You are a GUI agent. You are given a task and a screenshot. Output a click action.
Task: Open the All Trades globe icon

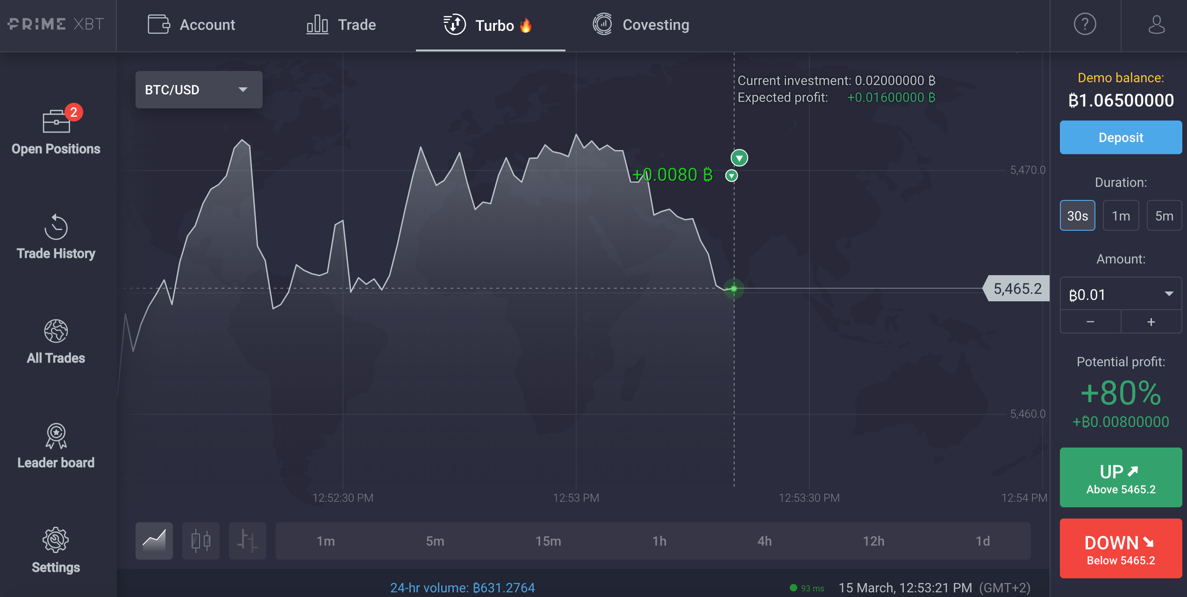tap(56, 331)
